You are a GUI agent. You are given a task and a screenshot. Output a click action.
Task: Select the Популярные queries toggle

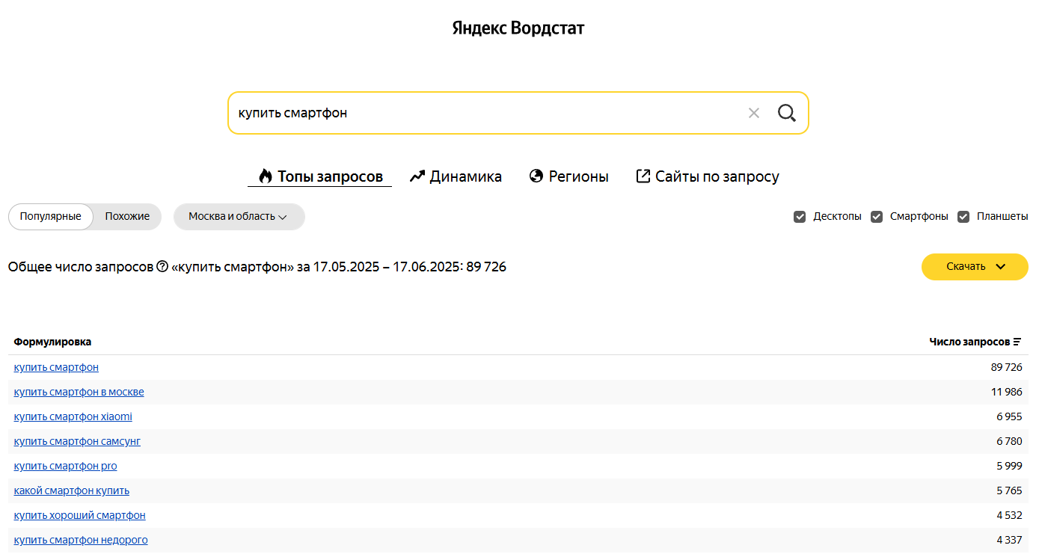[51, 217]
